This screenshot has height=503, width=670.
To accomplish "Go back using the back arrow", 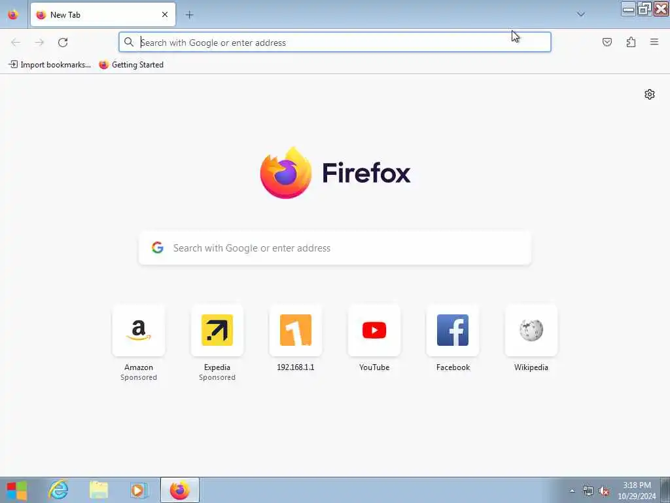I will coord(16,43).
